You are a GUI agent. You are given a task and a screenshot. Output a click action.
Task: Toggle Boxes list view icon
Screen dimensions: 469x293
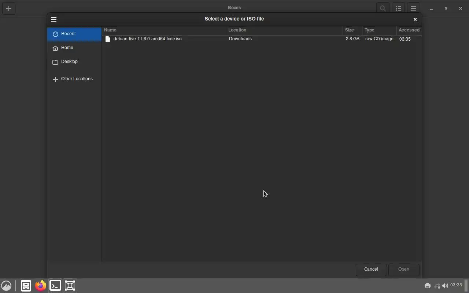pos(398,8)
